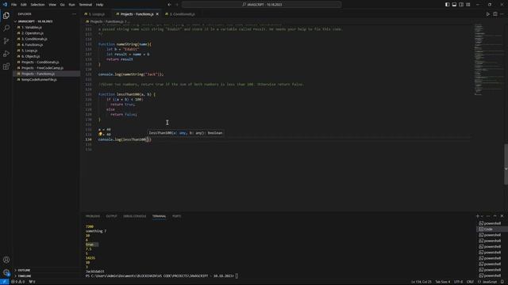
Task: Open the View menu
Action: 52,5
